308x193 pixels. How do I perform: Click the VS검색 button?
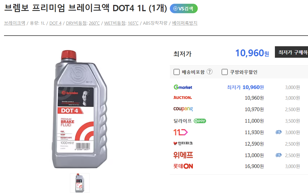184,9
